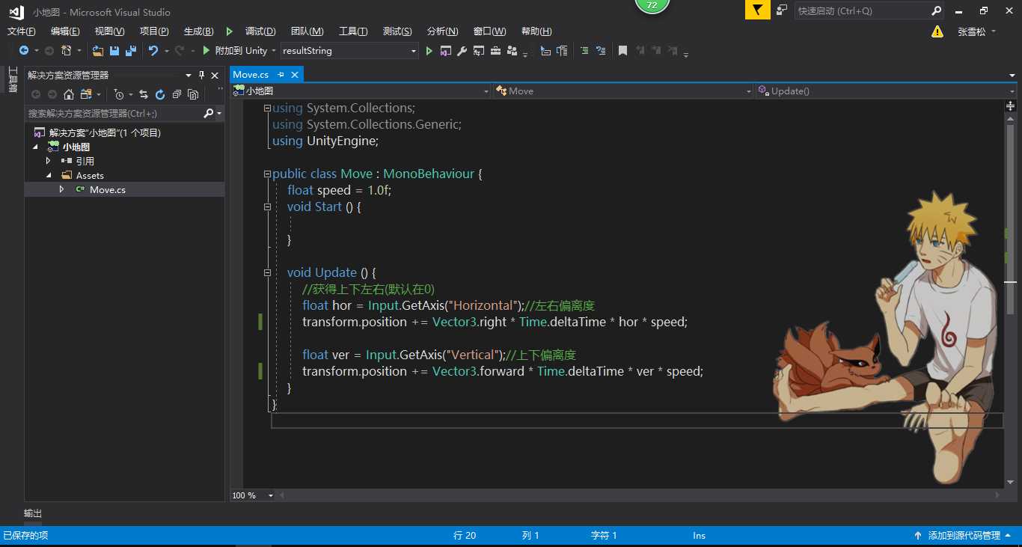The image size is (1022, 547).
Task: Save Move.cs with the single floppy icon
Action: (x=114, y=51)
